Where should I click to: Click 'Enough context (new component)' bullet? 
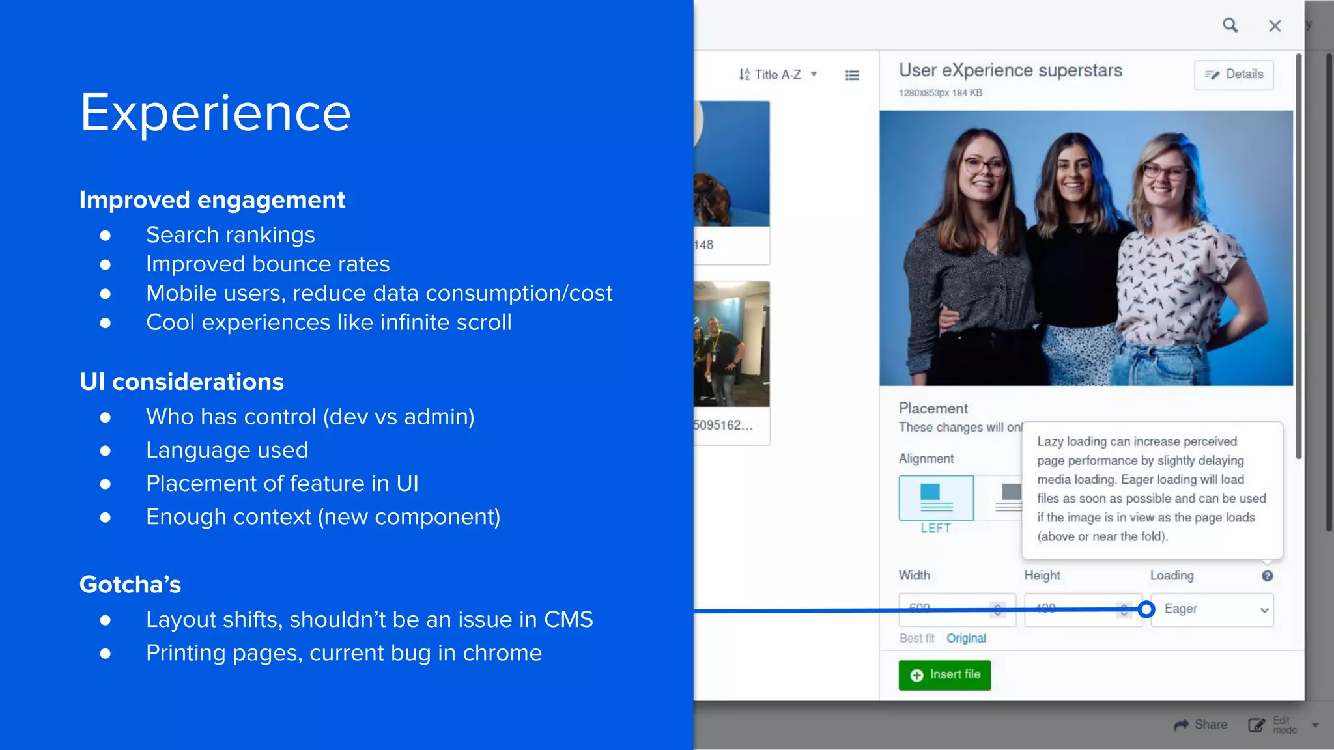tap(323, 517)
